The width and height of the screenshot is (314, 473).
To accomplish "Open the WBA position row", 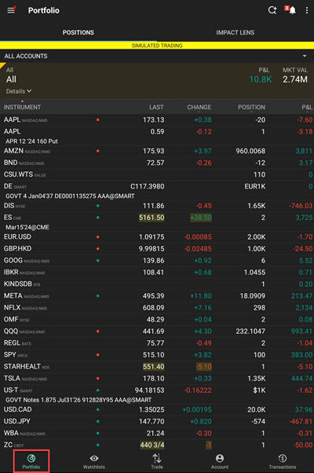I will [157, 433].
